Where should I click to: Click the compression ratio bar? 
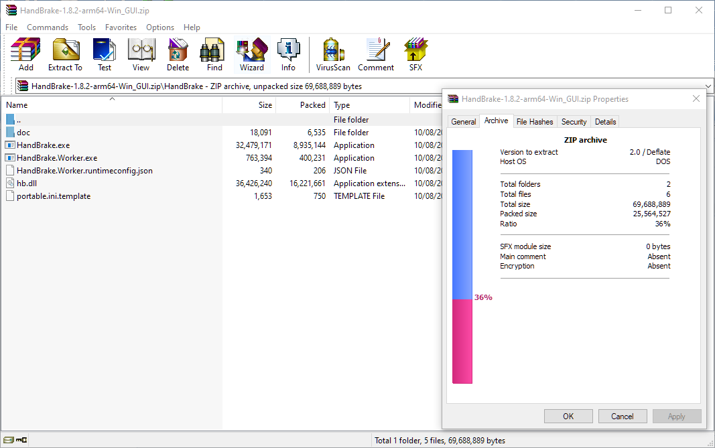click(462, 267)
